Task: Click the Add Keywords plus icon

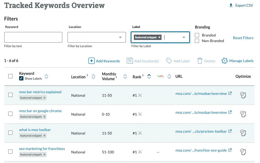Action: pos(91,61)
